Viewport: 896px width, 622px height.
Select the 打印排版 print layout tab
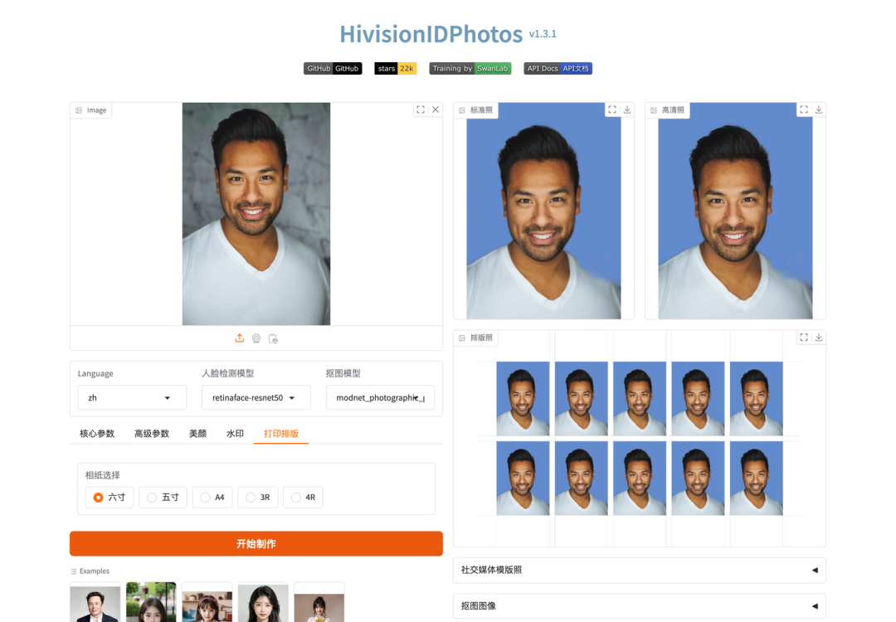281,434
